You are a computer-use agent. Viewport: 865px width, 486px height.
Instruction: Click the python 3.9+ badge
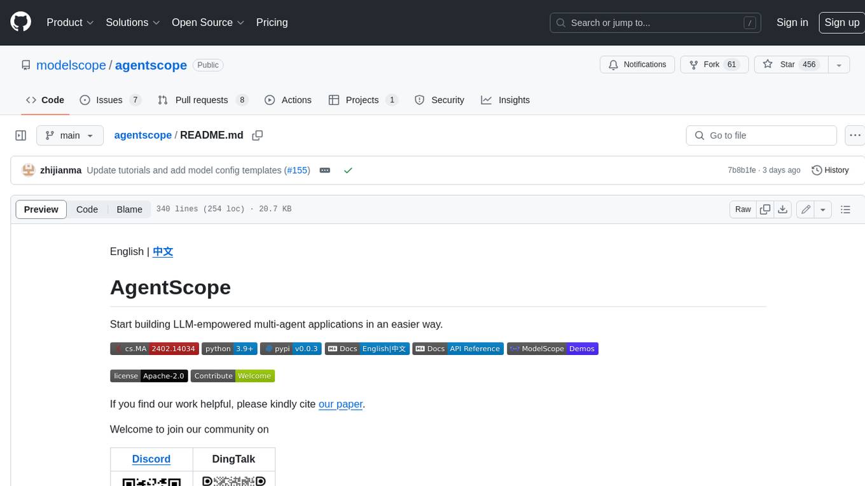click(x=230, y=349)
